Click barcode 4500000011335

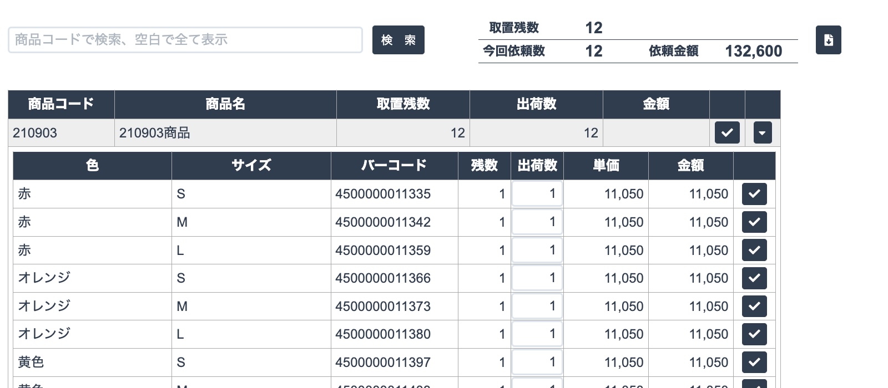(x=383, y=194)
